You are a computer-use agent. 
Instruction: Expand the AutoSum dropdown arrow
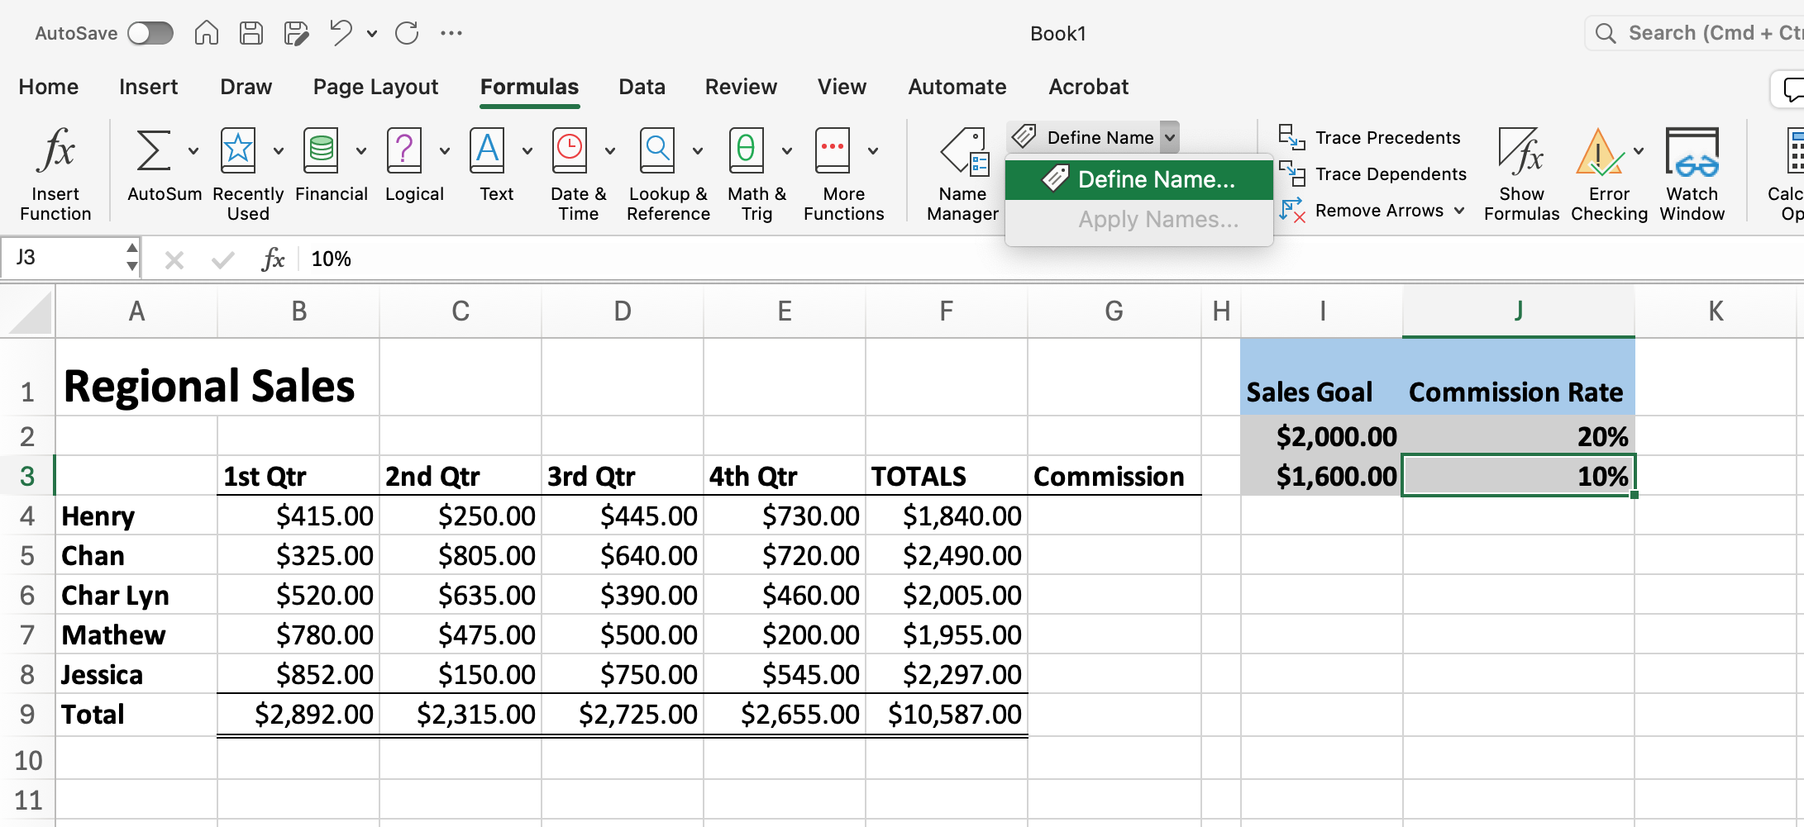(193, 151)
